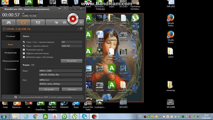Switch to Skype in the taskbar
This screenshot has height=120, width=213.
point(84,117)
